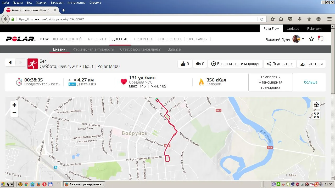Switch to the Polar Flow top tab

[271, 29]
